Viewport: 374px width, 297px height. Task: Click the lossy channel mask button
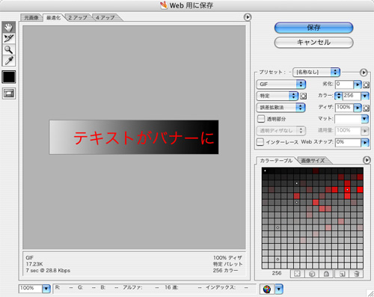coord(366,85)
